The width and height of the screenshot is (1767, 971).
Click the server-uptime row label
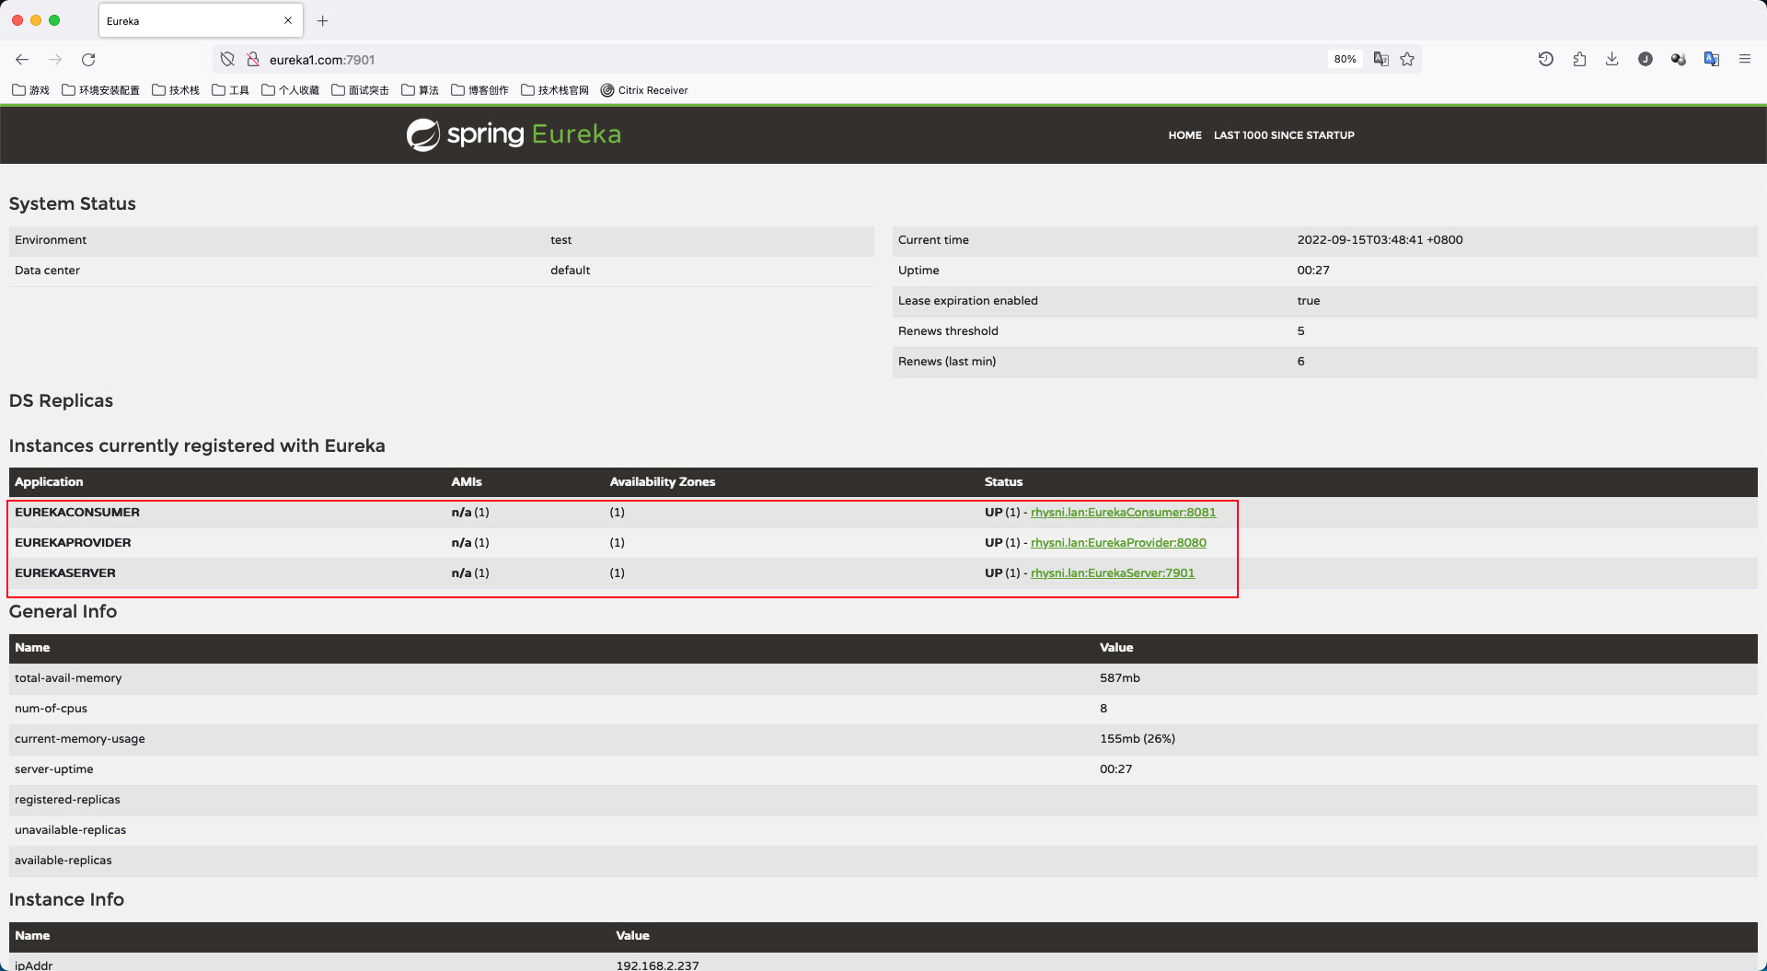pyautogui.click(x=53, y=769)
